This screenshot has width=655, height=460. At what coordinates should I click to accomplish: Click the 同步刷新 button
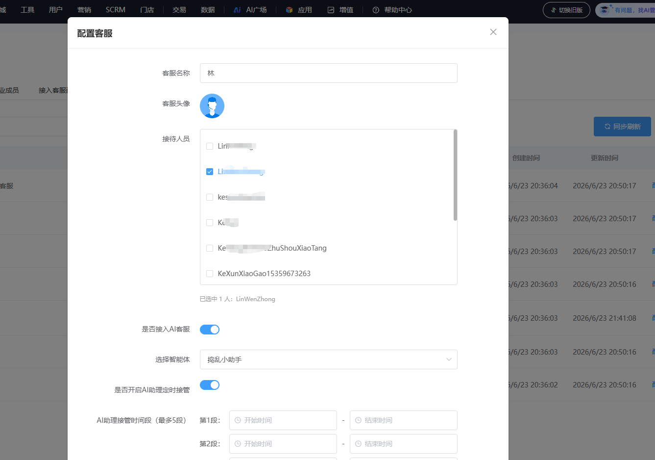(622, 127)
